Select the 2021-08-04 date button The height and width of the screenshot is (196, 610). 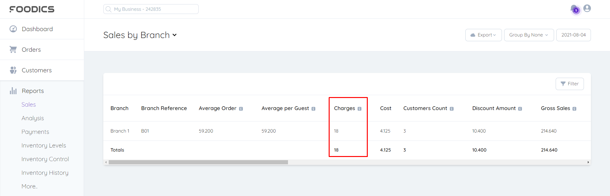573,35
